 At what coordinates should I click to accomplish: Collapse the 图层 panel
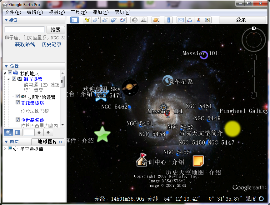click(x=6, y=142)
